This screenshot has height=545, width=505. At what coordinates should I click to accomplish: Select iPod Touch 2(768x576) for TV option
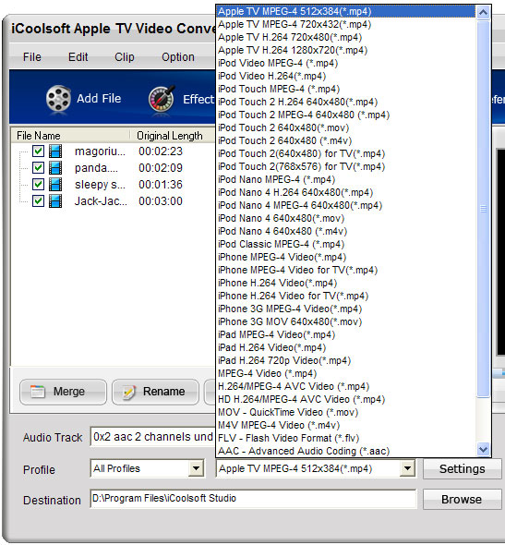[345, 166]
